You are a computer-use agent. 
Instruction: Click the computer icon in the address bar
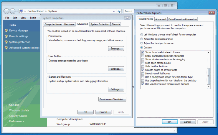(x=21, y=11)
